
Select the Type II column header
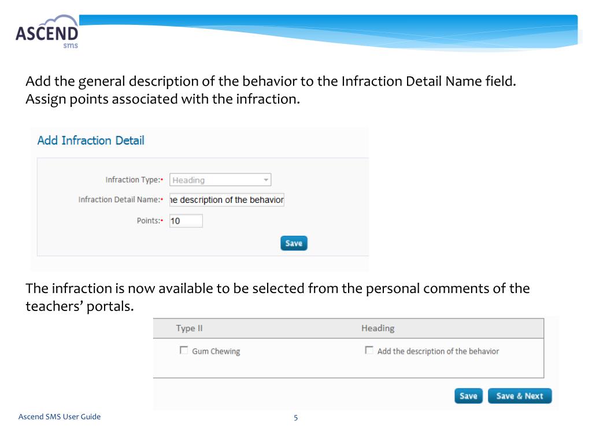(189, 328)
